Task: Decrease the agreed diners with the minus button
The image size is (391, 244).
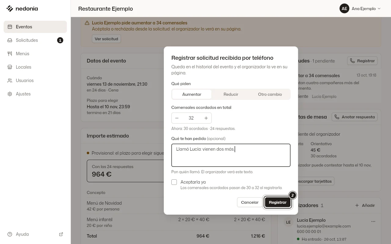Action: pyautogui.click(x=177, y=118)
